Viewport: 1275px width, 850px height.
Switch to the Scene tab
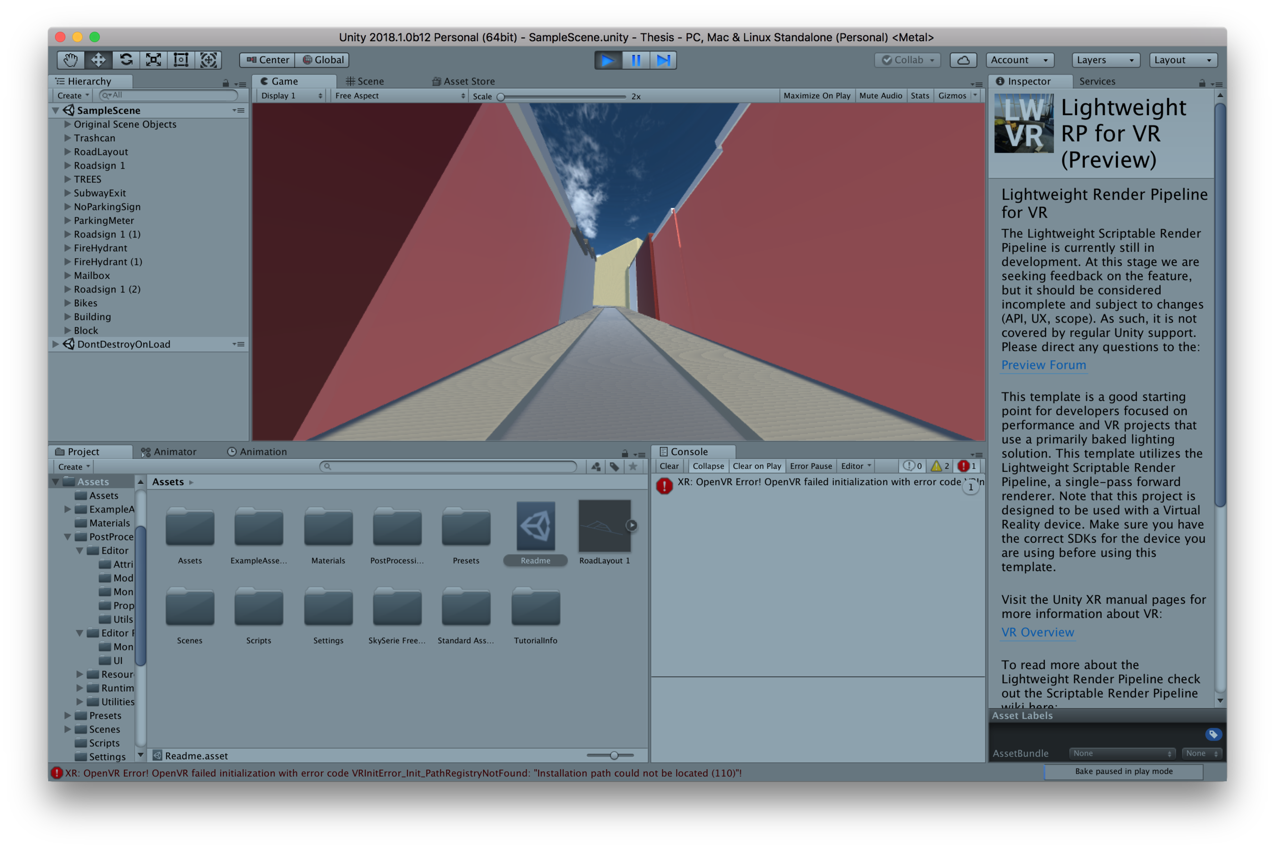point(365,82)
